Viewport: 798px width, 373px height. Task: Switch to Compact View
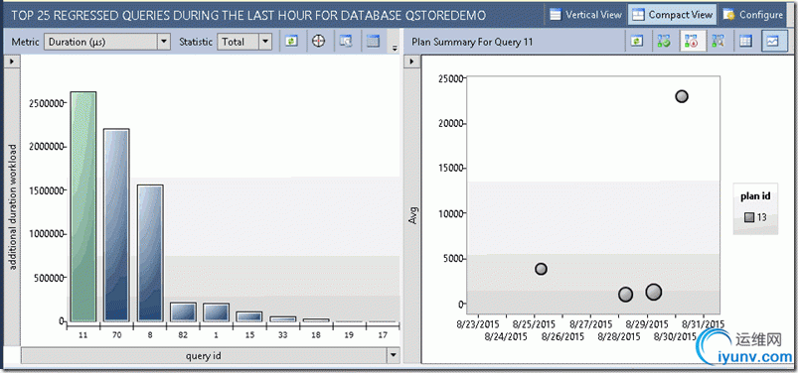pos(672,15)
